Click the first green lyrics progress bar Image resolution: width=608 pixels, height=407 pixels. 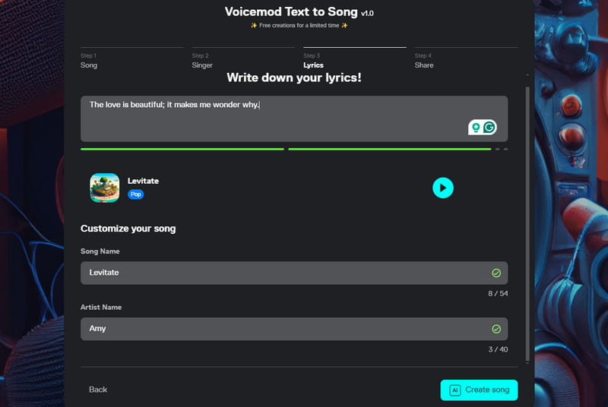pos(182,149)
